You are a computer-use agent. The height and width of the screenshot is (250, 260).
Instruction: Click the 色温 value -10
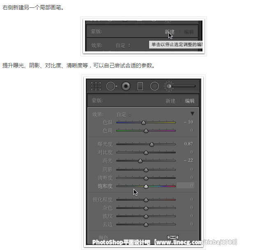pos(189,122)
